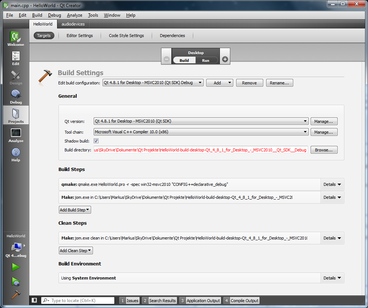Open the Code Style Settings tab
The height and width of the screenshot is (308, 368).
click(126, 36)
